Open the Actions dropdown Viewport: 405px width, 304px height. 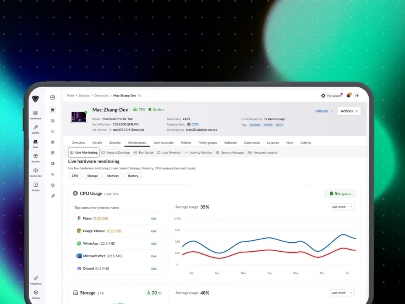(349, 111)
